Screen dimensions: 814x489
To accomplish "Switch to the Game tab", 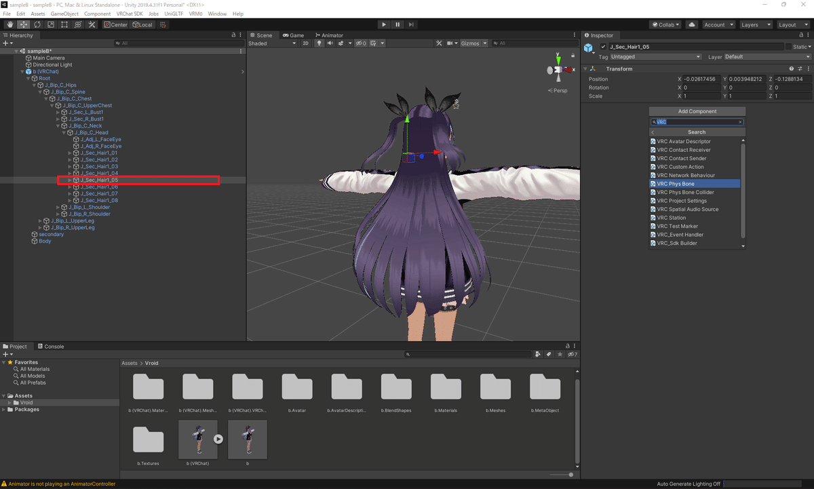I will pyautogui.click(x=294, y=35).
